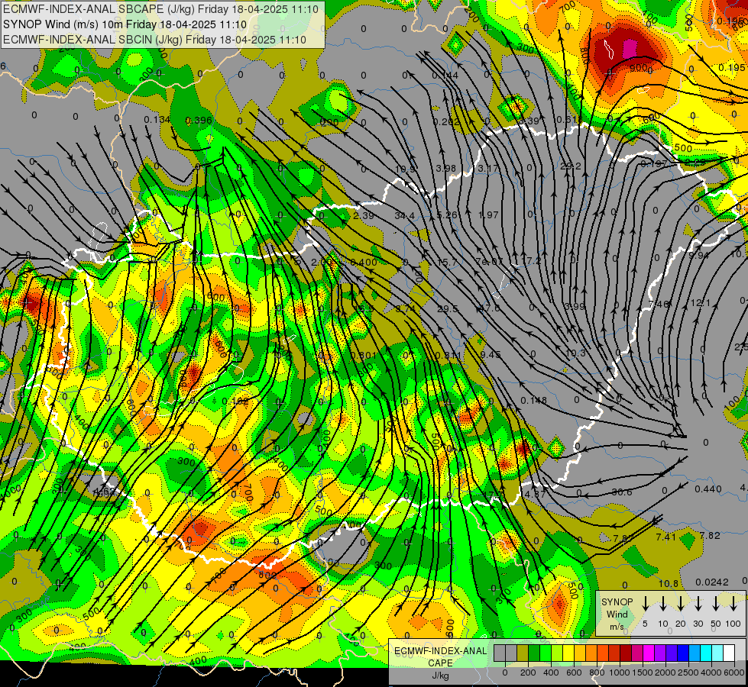748x687 pixels.
Task: Click the 0.148 value on the map
Action: point(534,400)
